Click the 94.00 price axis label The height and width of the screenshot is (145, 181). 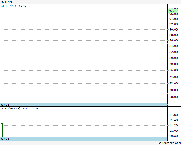coord(173,19)
